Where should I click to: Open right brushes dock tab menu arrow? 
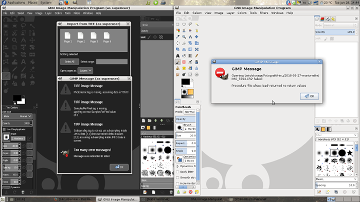pos(356,129)
